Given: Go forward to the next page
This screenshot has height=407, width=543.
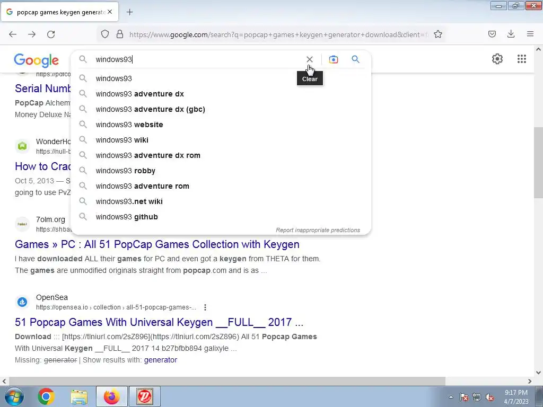Looking at the screenshot, I should [32, 34].
